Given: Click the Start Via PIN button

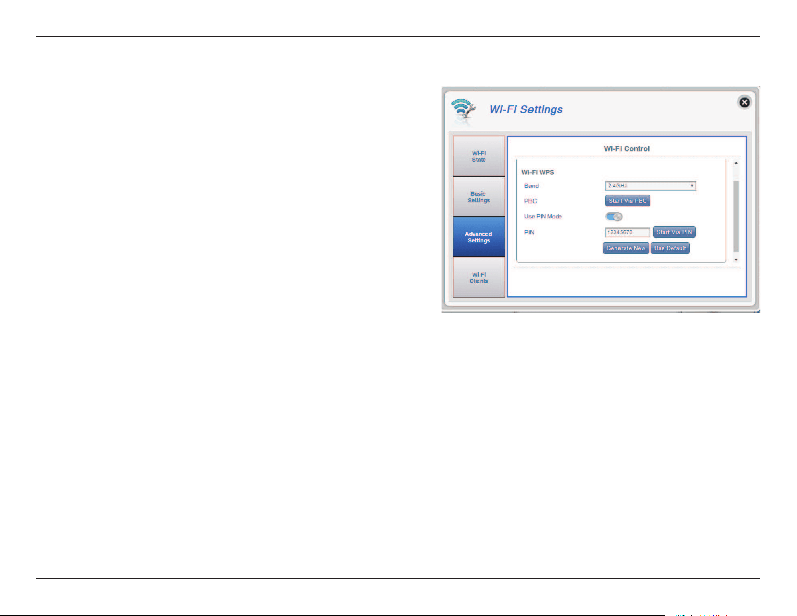Looking at the screenshot, I should coord(674,232).
